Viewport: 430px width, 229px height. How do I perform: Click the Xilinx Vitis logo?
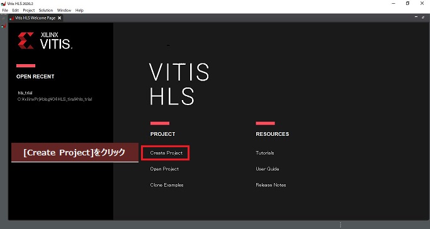pos(45,40)
